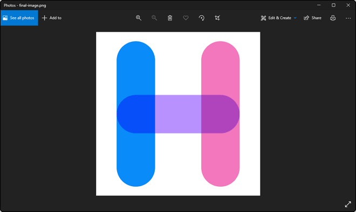Screen dimensions: 356x212
Task: Maximize the Photos window
Action: pyautogui.click(x=333, y=5)
